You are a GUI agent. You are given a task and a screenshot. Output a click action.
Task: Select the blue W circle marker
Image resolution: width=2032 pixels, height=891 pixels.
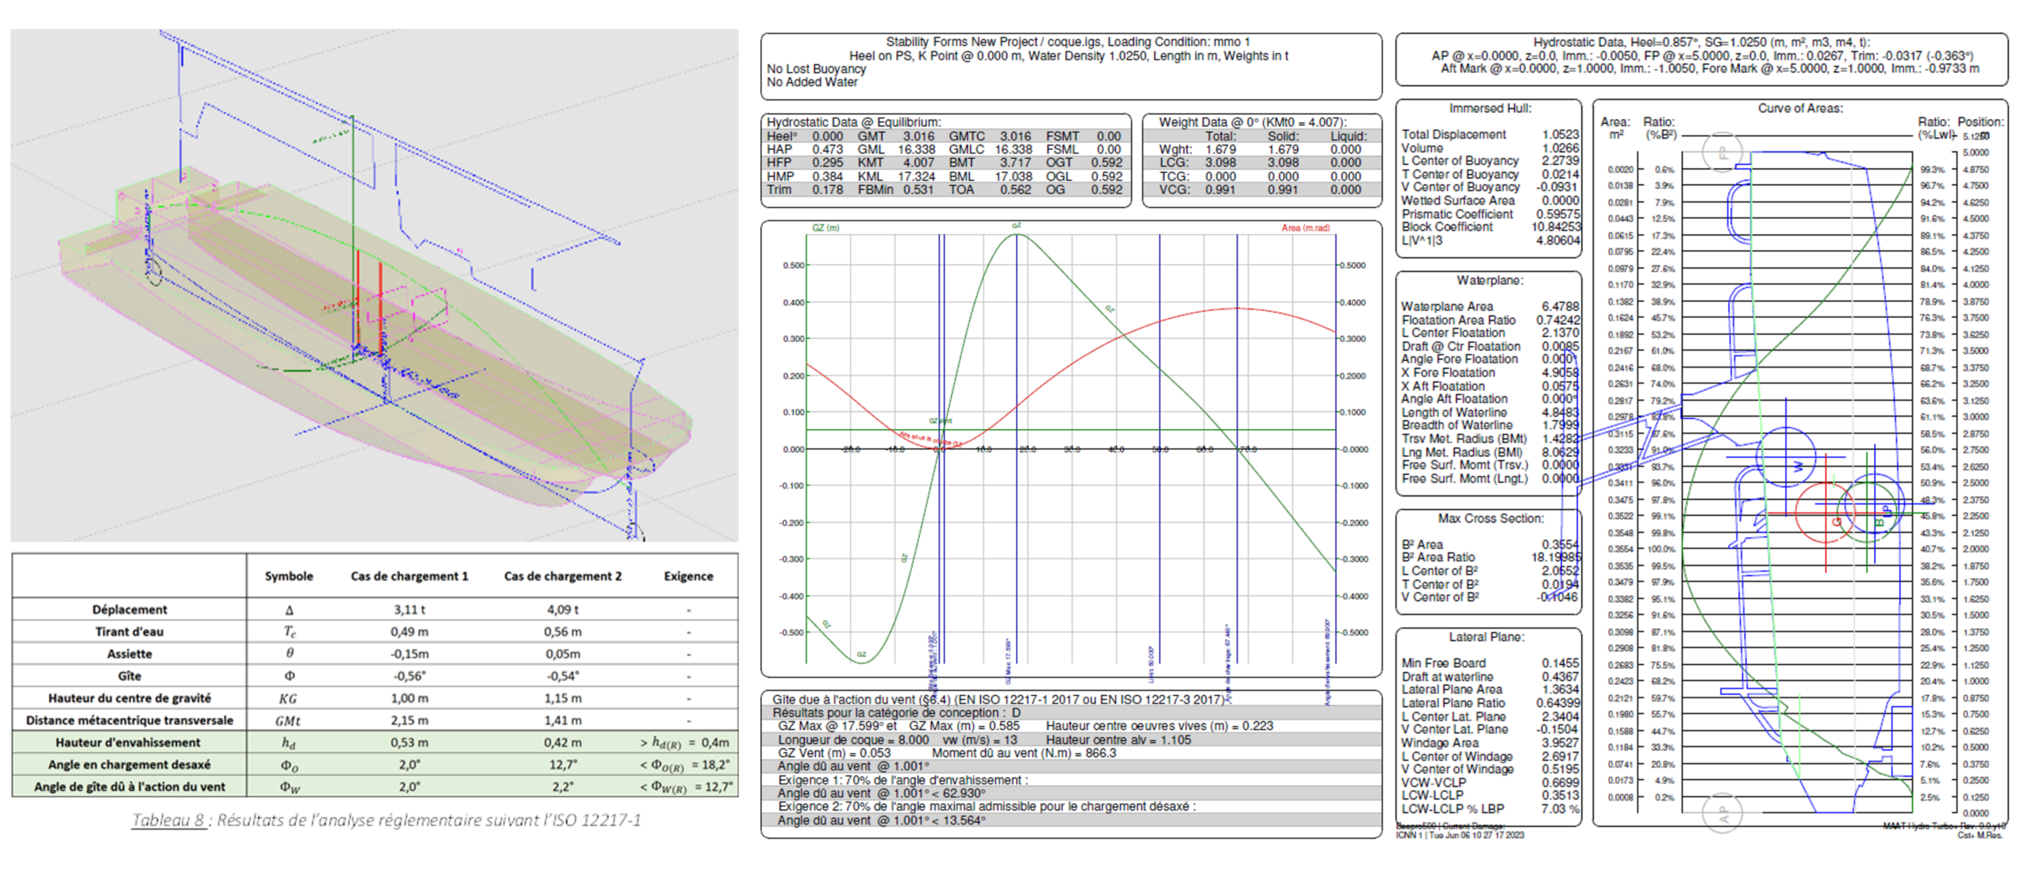click(1786, 456)
